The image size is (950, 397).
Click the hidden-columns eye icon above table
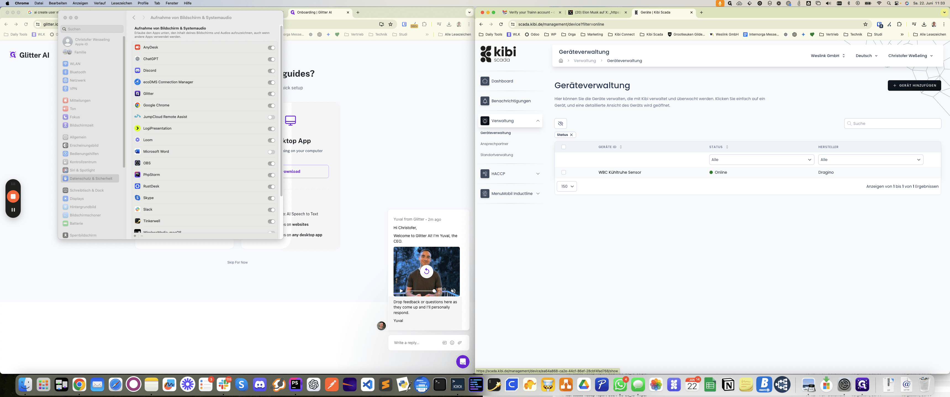point(561,123)
